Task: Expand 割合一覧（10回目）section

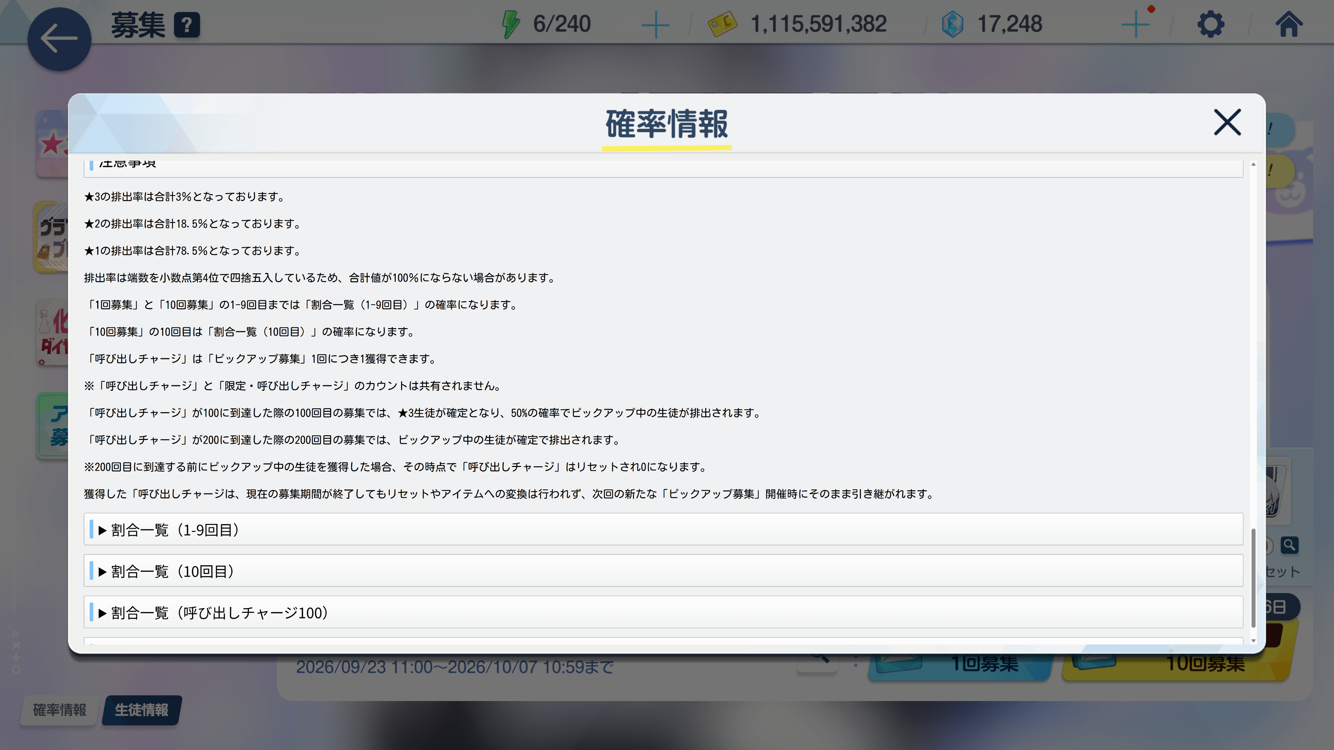Action: pyautogui.click(x=664, y=571)
